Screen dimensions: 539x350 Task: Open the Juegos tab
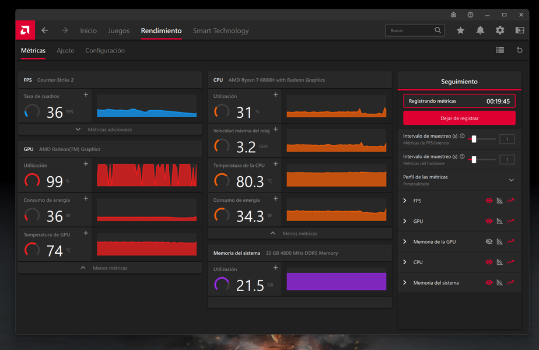119,31
